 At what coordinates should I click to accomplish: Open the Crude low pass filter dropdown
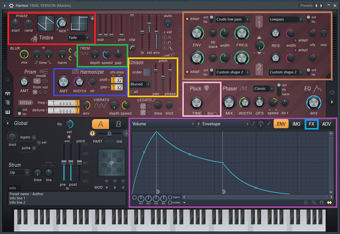pyautogui.click(x=233, y=19)
